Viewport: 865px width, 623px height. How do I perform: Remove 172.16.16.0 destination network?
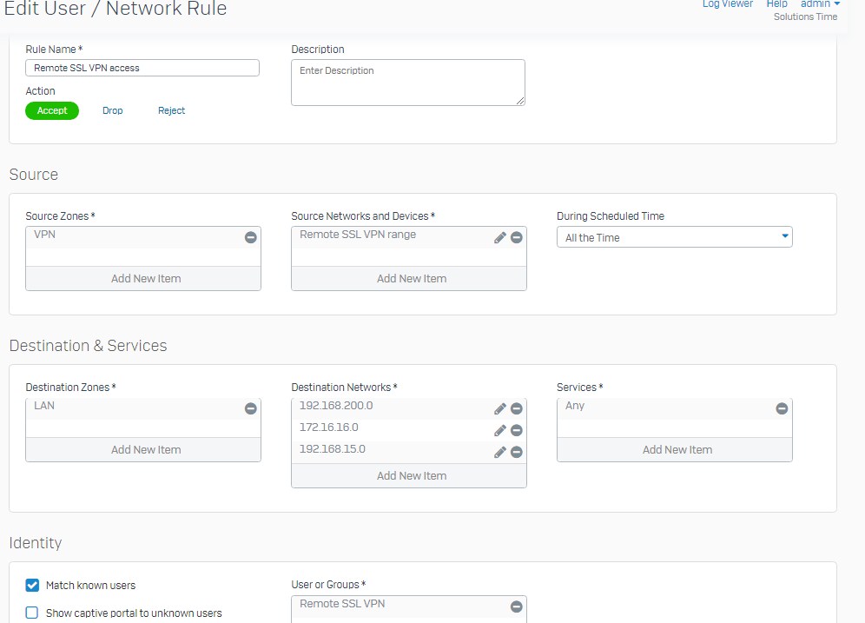click(x=517, y=430)
